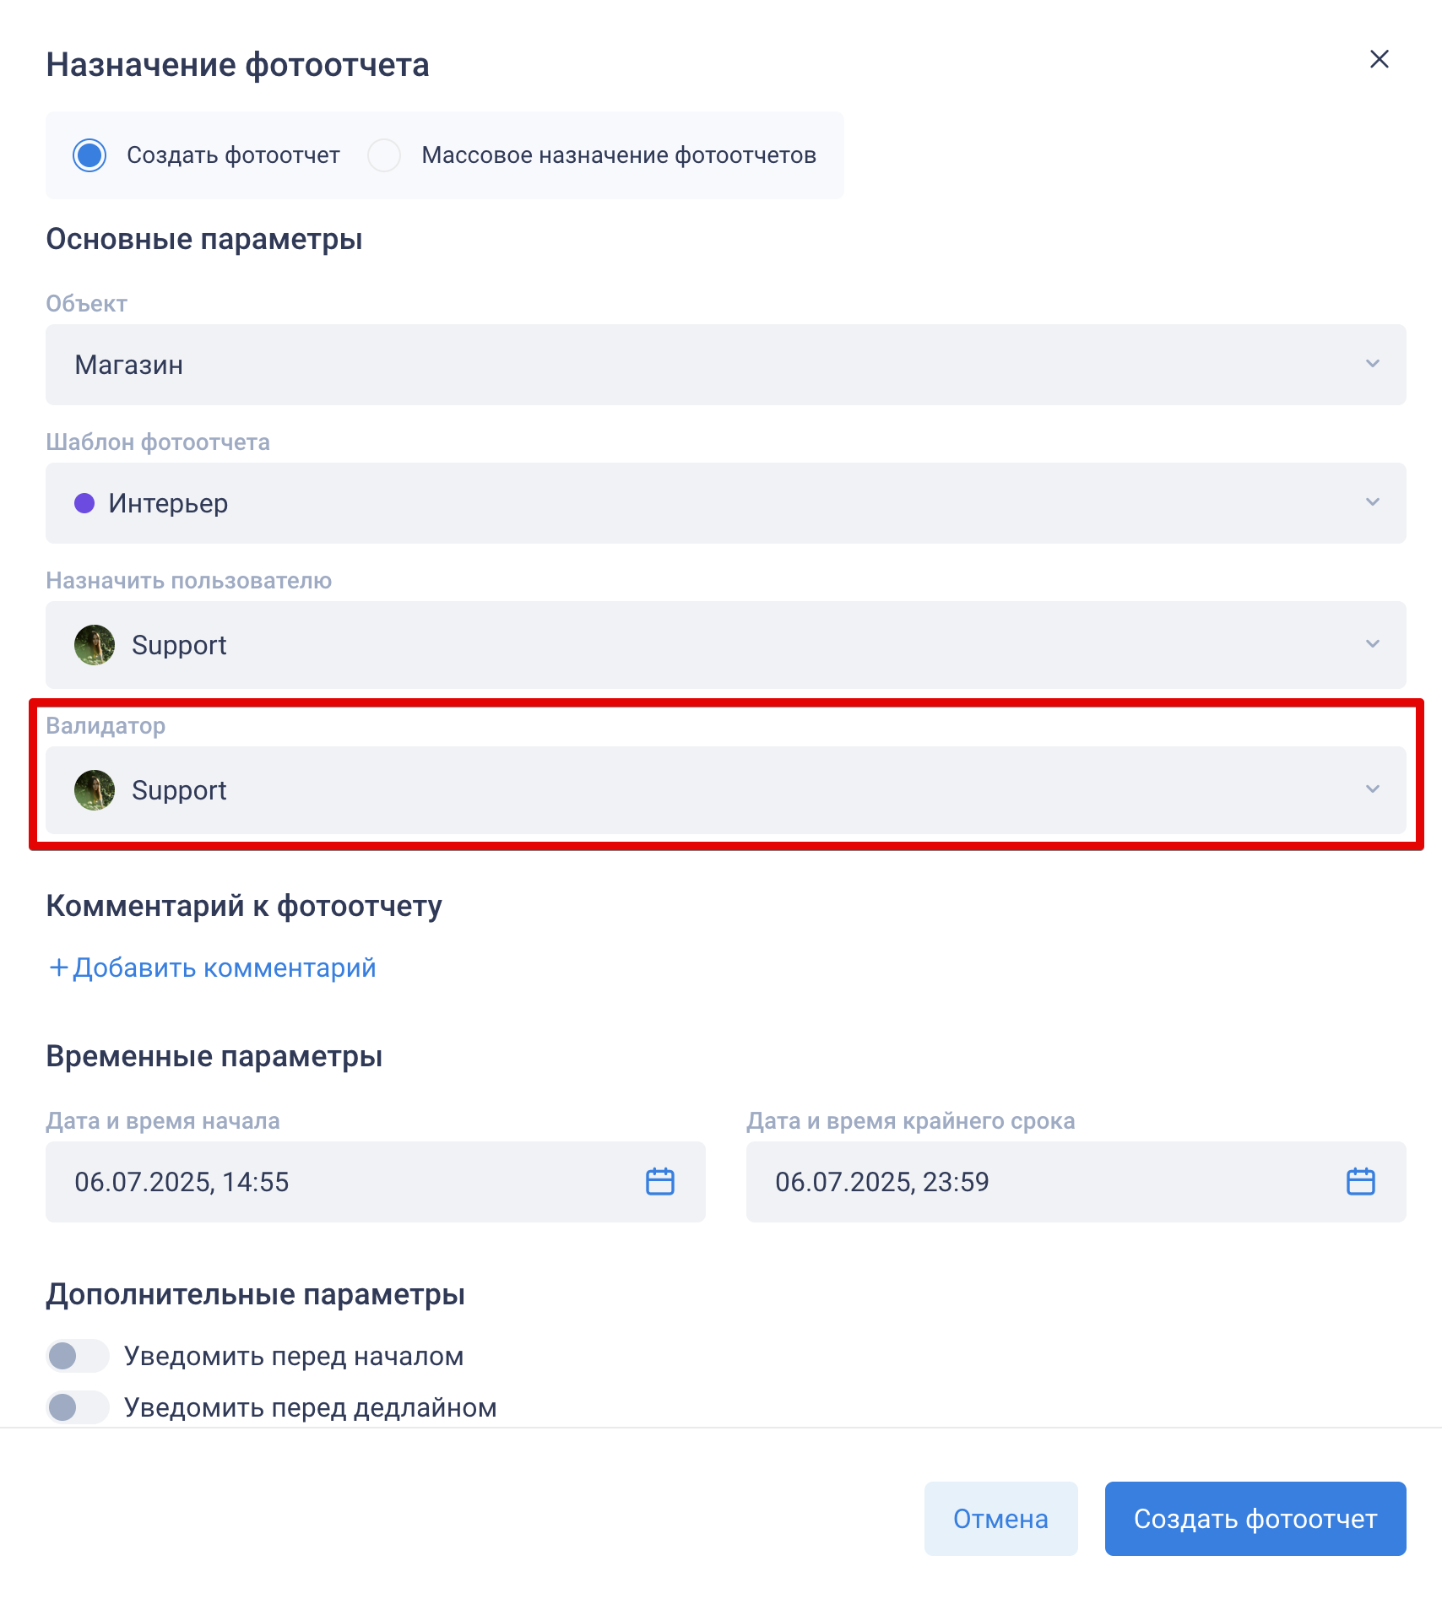Enable Уведомить перед началом toggle
The image size is (1442, 1599).
[x=78, y=1357]
